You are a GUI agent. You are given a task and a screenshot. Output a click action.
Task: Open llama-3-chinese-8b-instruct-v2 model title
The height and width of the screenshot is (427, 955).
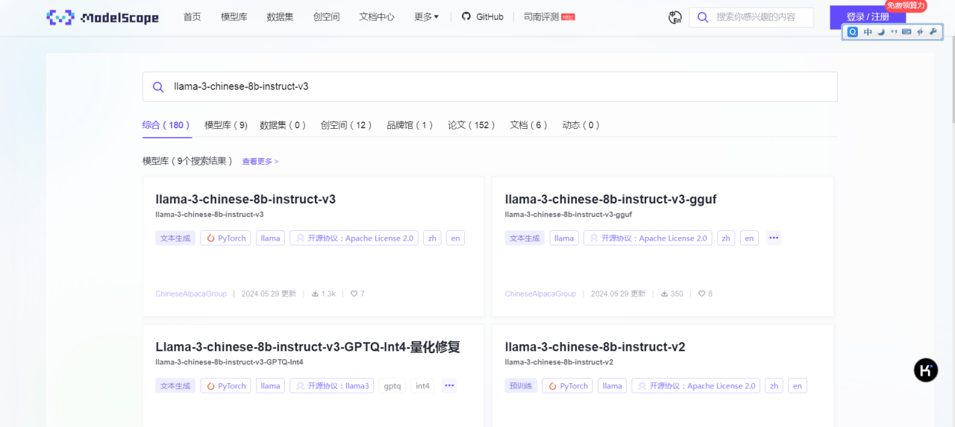coord(595,347)
